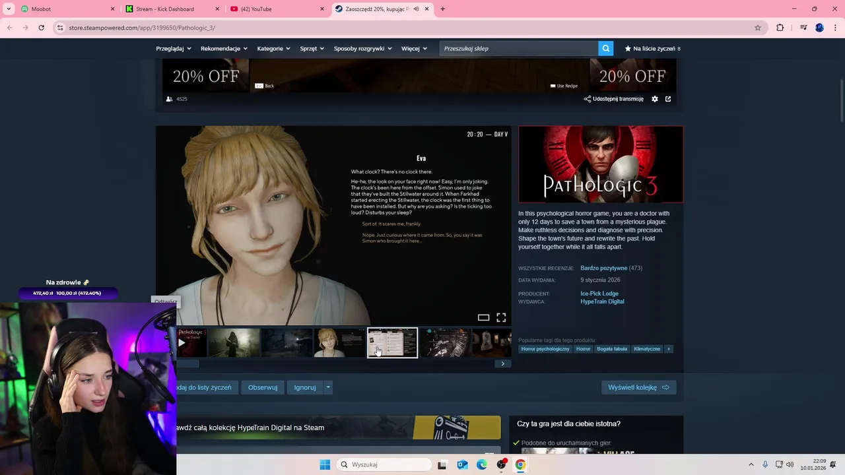Show more tags with the plus button
The width and height of the screenshot is (845, 475).
pos(669,348)
